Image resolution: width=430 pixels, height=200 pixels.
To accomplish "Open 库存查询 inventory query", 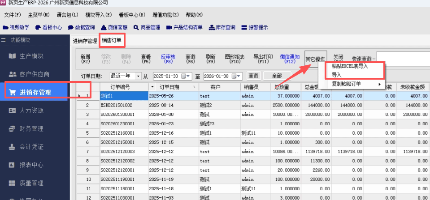I will point(222,27).
